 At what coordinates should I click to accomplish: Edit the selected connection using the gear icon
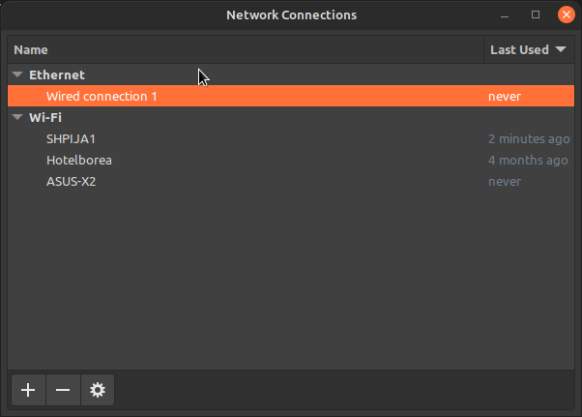point(98,390)
